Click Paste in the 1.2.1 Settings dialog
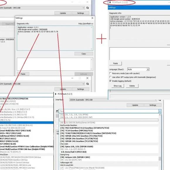Screen dimensions: 170x170 23,74
